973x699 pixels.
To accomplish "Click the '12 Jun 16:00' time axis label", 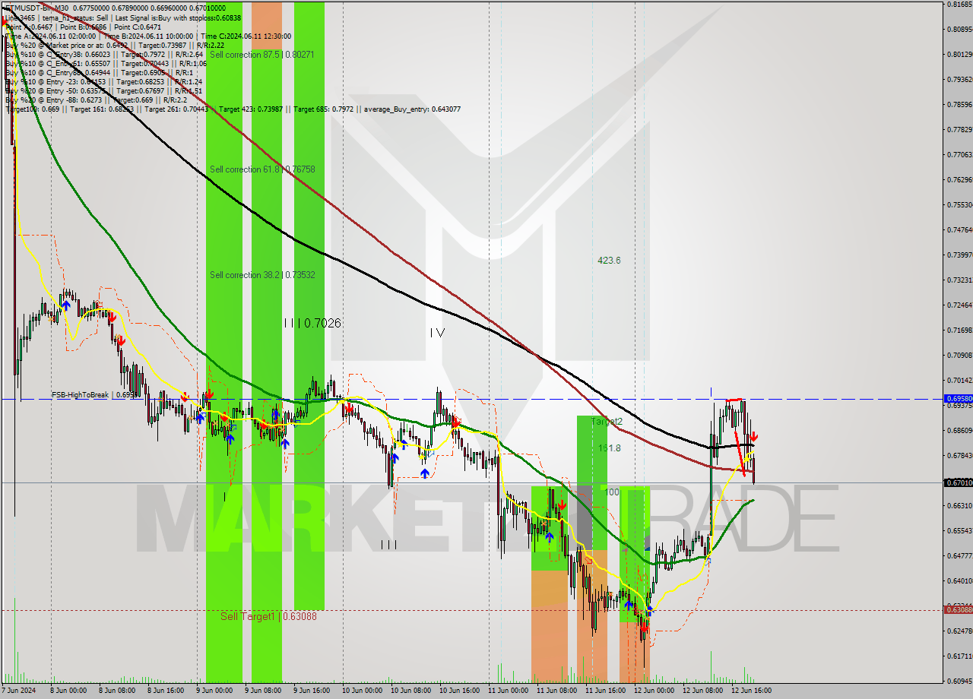I will [x=751, y=691].
